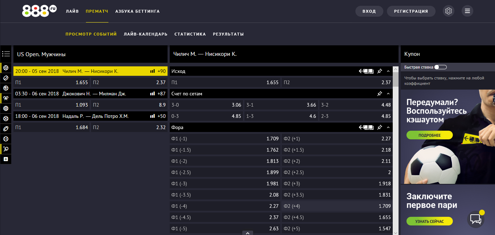Image resolution: width=495 pixels, height=235 pixels.
Task: Select the football sport icon in sidebar
Action: (x=6, y=68)
